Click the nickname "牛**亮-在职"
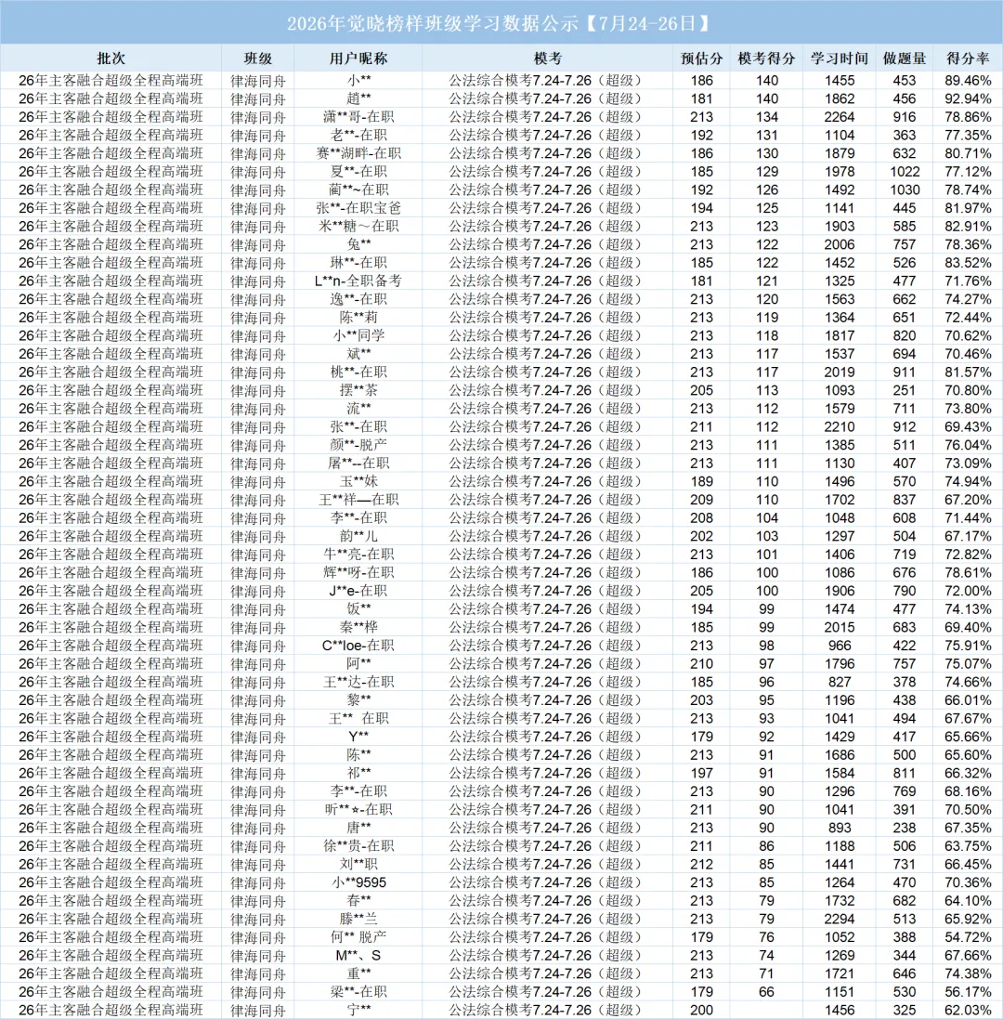Screen dimensions: 1003x1019 [358, 555]
